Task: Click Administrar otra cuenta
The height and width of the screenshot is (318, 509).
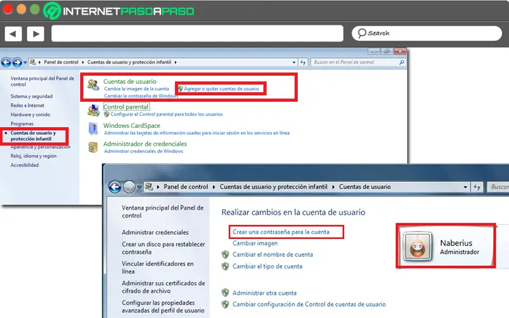Action: [265, 293]
